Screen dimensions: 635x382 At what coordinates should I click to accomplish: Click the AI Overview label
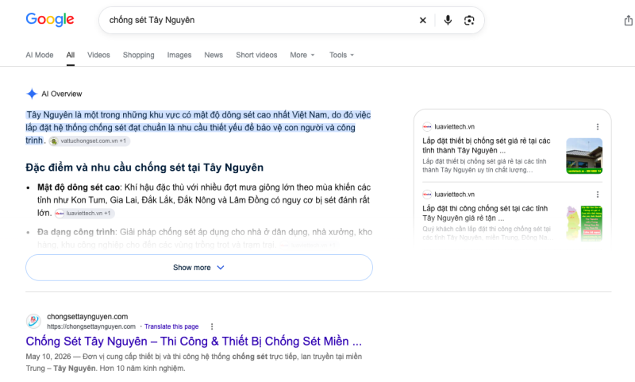click(62, 94)
